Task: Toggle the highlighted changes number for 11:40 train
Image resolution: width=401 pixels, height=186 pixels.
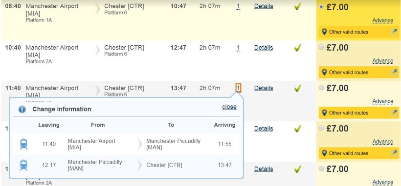Action: click(x=238, y=88)
